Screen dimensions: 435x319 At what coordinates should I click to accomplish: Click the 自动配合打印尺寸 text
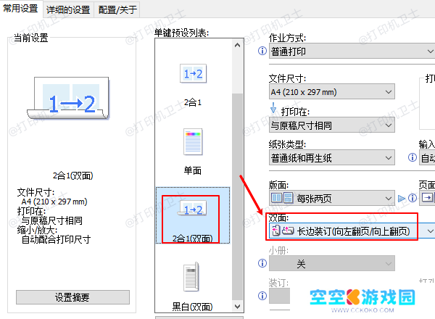coord(57,239)
